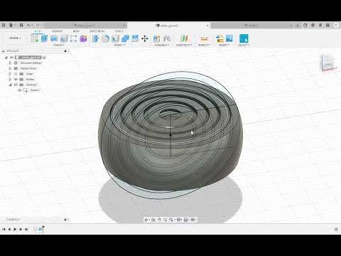Open Display Settings in navigation bar
The height and width of the screenshot is (256, 341).
click(179, 220)
